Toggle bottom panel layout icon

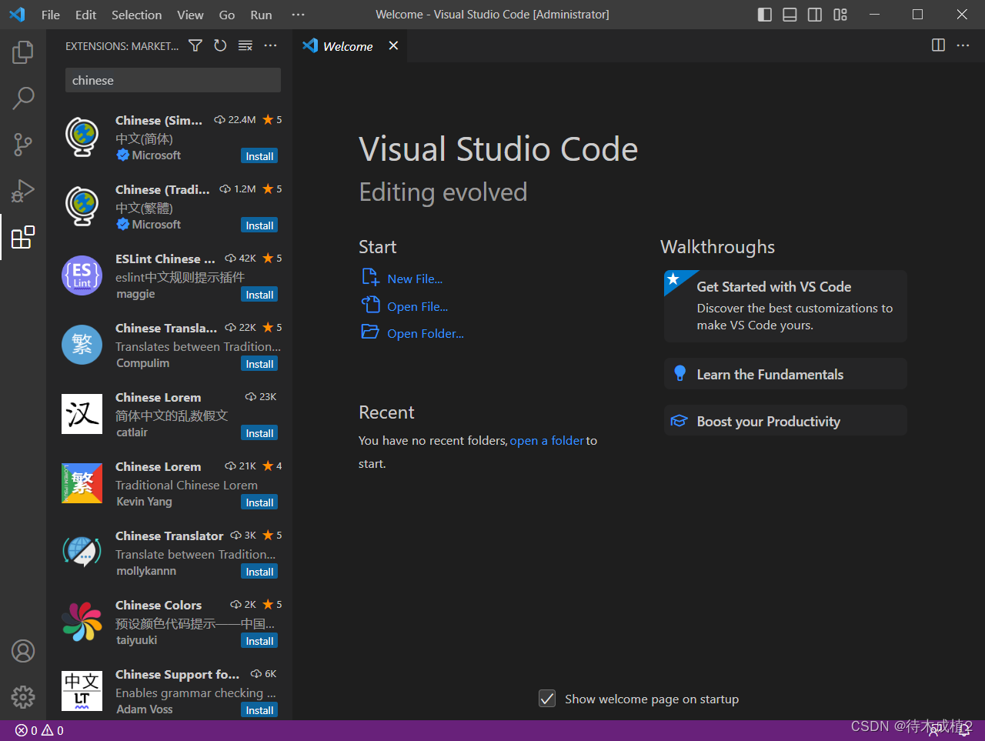pyautogui.click(x=790, y=15)
